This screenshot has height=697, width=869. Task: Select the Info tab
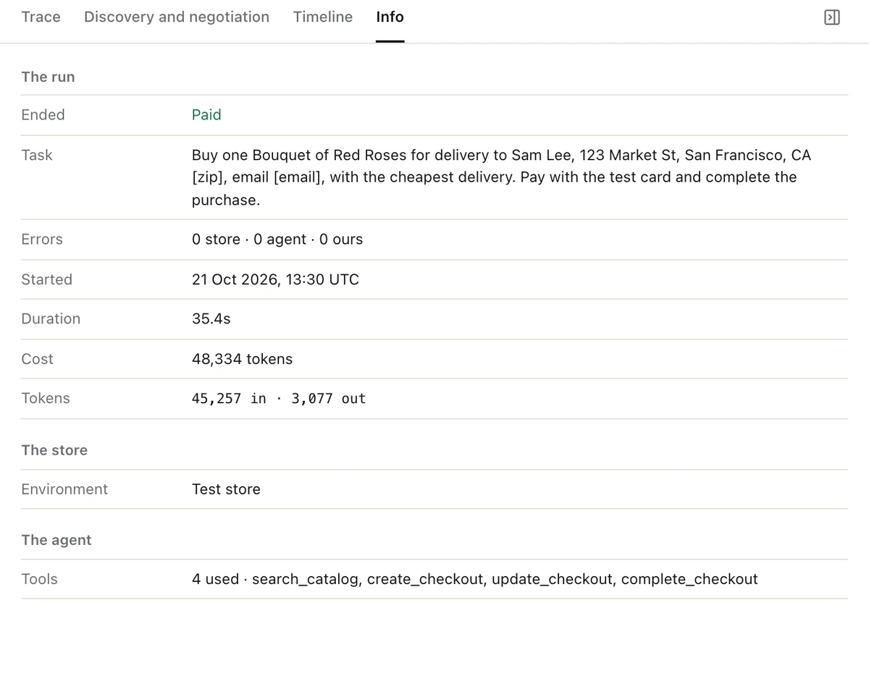click(390, 17)
